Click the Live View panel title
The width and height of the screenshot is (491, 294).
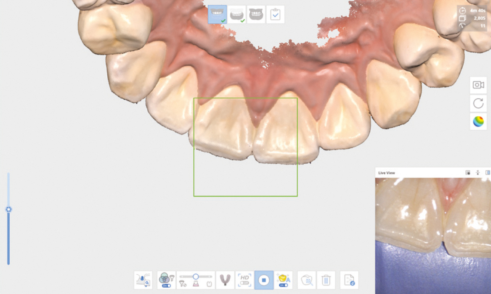click(386, 173)
